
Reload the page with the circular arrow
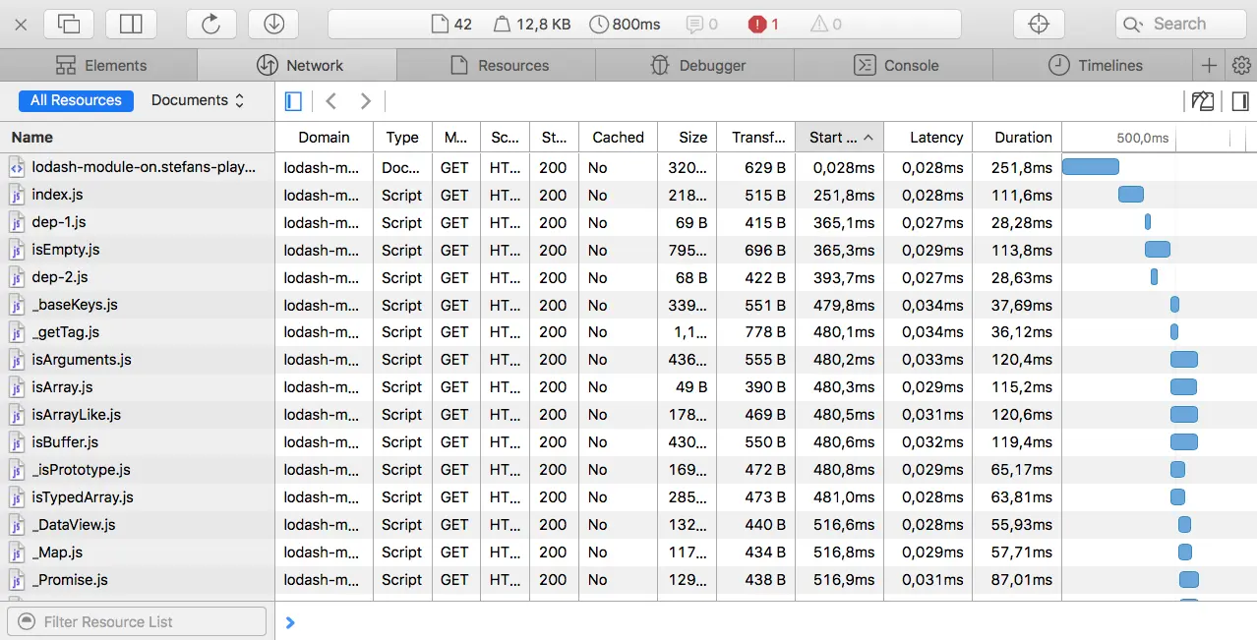[210, 24]
